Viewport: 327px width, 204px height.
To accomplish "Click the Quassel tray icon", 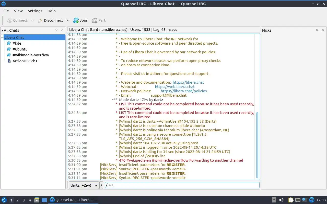I will click(x=312, y=200).
